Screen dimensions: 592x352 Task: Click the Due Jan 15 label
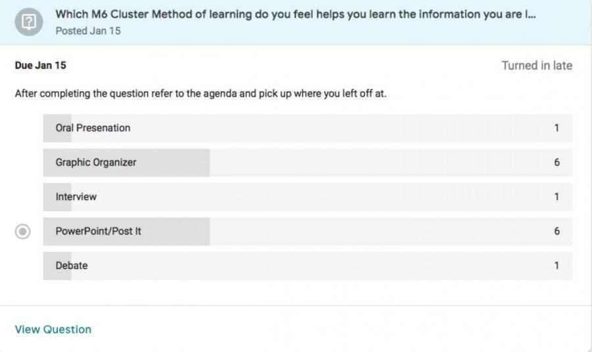tap(40, 66)
